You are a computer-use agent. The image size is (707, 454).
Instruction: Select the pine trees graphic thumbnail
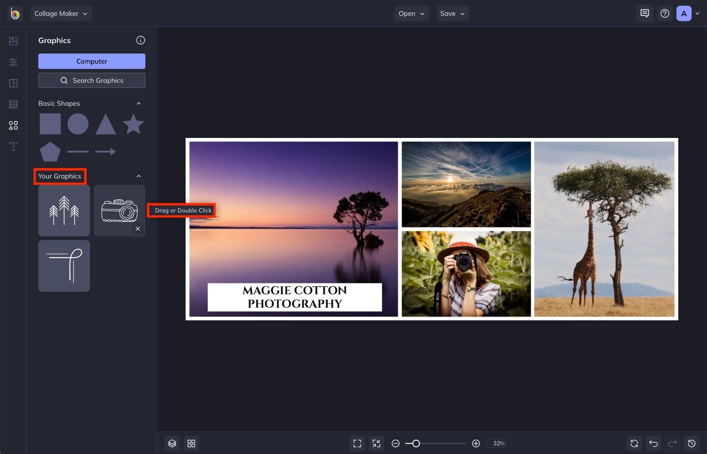64,211
